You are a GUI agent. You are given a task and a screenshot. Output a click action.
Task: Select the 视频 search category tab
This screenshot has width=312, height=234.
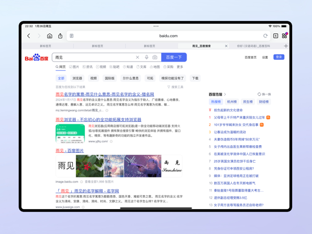(x=101, y=67)
